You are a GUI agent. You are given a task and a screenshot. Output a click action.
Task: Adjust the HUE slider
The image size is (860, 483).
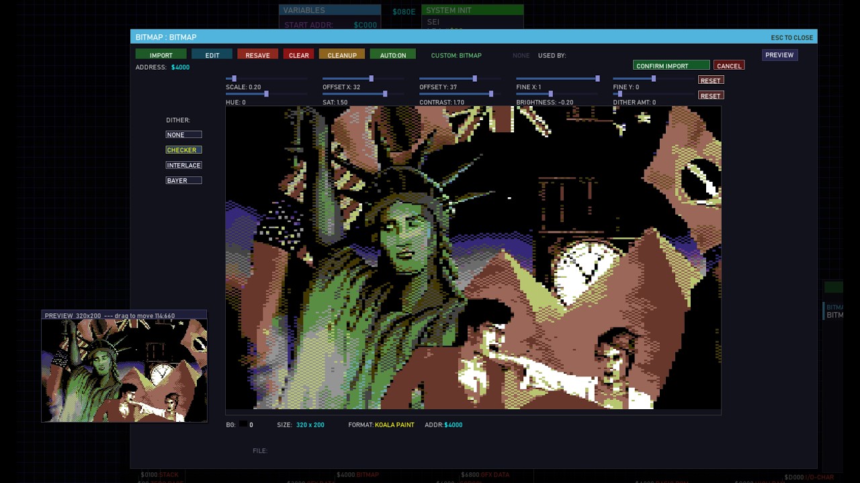266,95
